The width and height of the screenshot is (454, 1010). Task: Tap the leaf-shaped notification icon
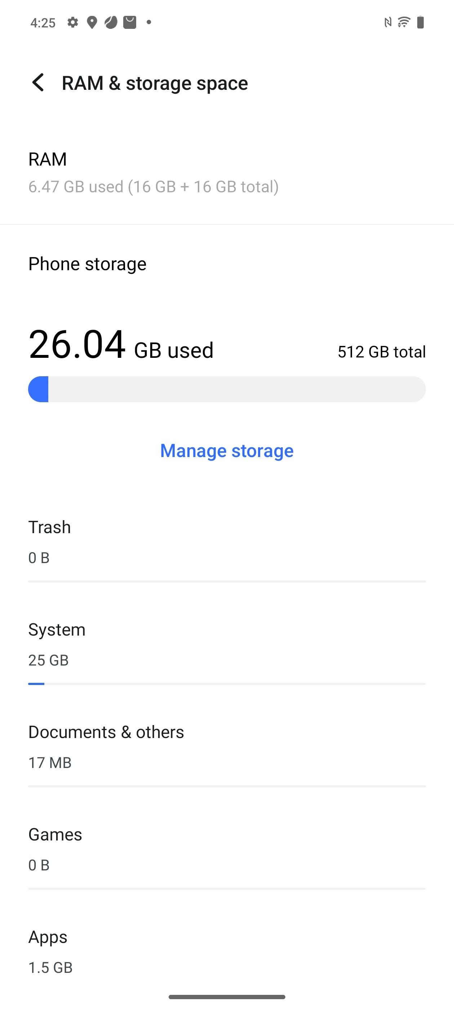[x=111, y=22]
